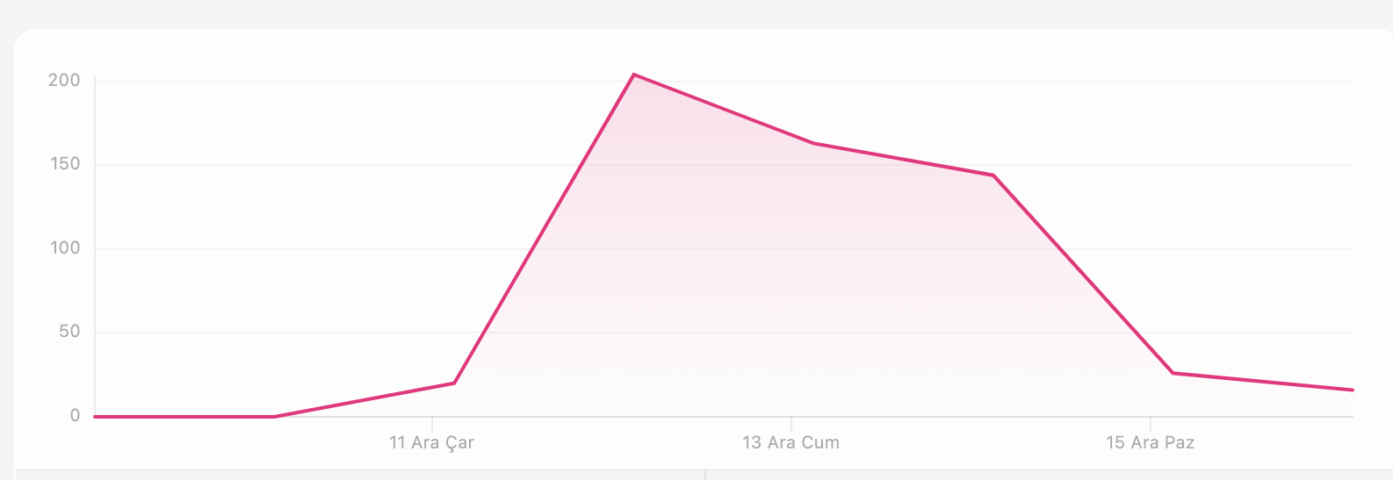
Task: Click the 0 value on the vertical axis
Action: click(x=75, y=416)
